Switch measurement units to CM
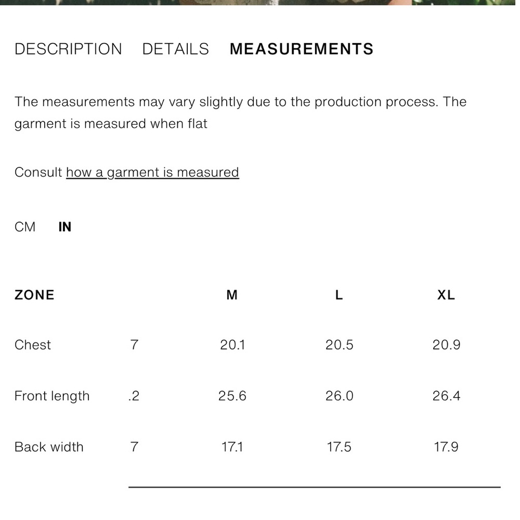The image size is (520, 520). [x=25, y=227]
